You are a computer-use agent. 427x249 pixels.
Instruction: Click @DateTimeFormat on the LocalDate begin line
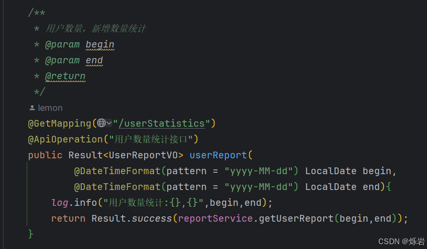pyautogui.click(x=117, y=171)
